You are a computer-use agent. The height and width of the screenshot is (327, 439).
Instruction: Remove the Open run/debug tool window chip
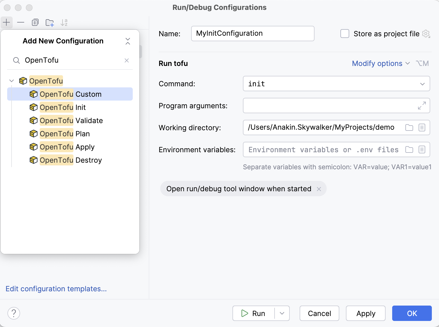click(319, 189)
